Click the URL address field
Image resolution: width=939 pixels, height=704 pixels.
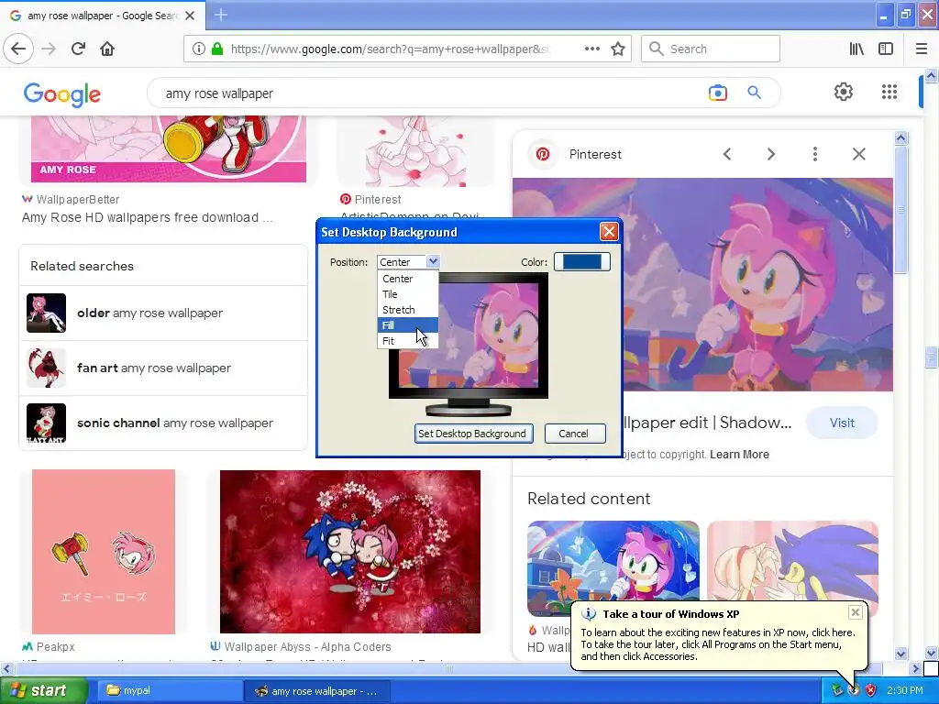(389, 49)
